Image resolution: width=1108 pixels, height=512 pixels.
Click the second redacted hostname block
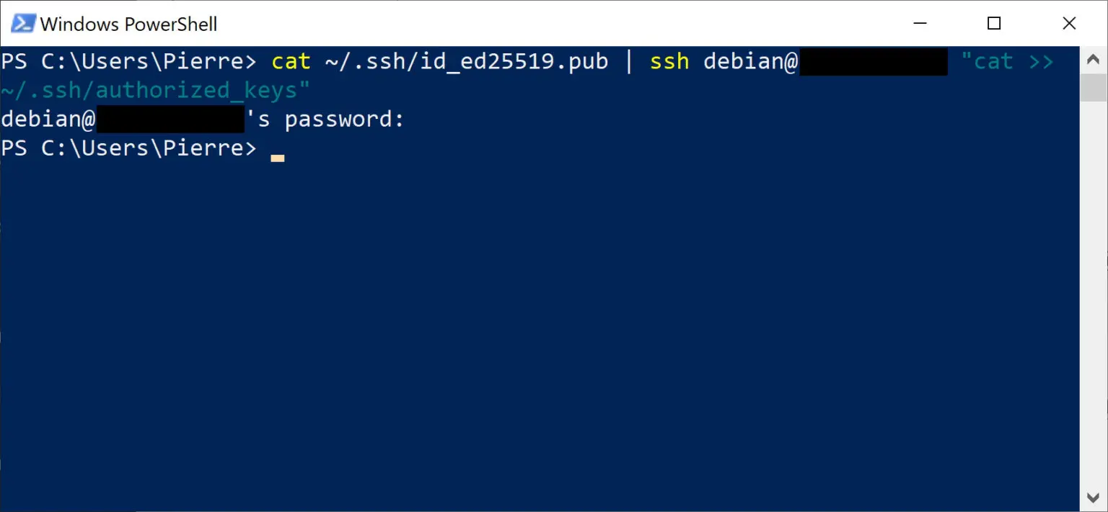click(x=170, y=119)
